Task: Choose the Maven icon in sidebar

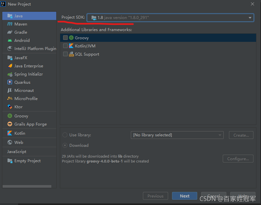Action: tap(10, 24)
